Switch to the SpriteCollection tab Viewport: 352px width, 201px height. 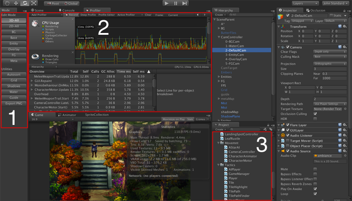point(97,115)
